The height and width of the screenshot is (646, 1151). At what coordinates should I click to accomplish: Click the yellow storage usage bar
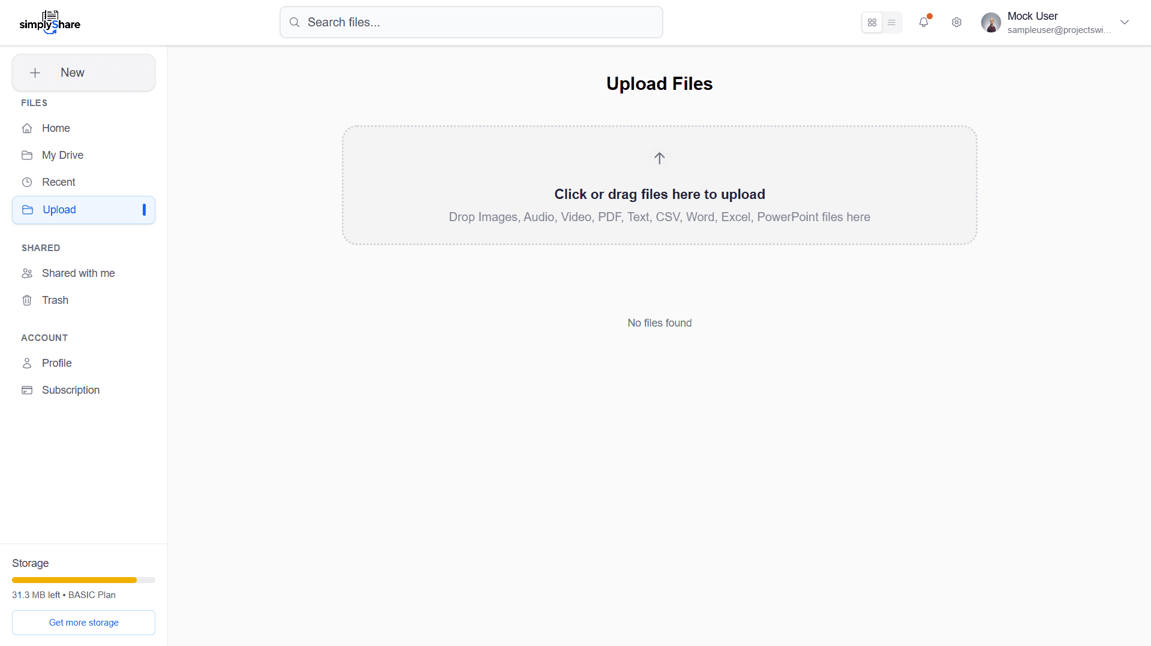(x=74, y=580)
